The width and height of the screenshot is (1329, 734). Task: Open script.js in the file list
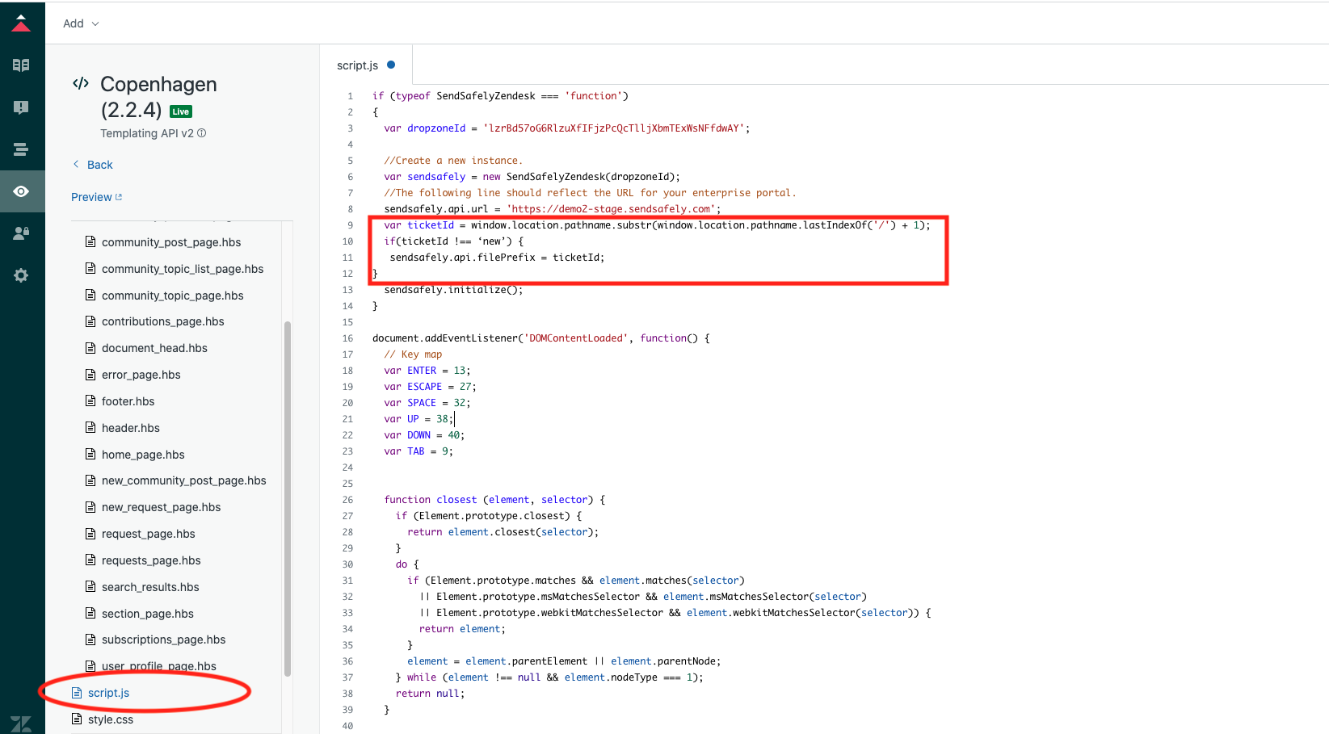coord(108,693)
